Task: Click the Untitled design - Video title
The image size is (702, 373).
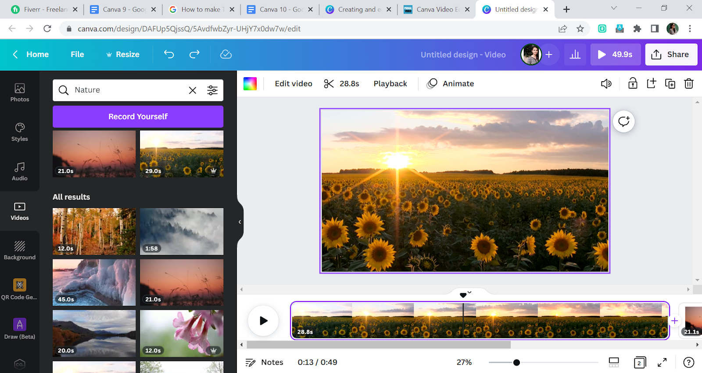Action: 463,54
